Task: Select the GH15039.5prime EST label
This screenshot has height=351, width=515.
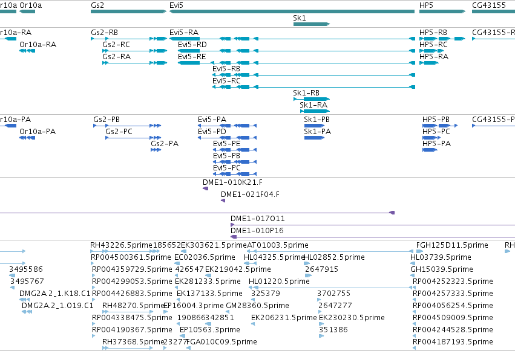Action: tap(442, 269)
